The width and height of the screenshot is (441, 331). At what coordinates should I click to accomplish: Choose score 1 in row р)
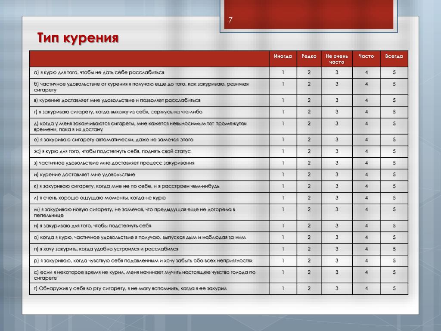(283, 260)
